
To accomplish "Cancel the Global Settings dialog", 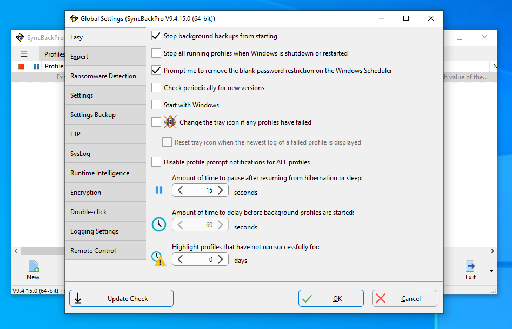I will [x=404, y=298].
